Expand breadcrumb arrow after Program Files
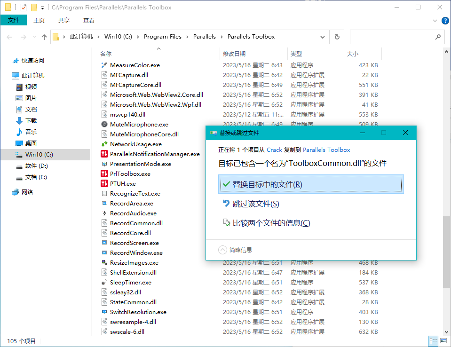Image resolution: width=451 pixels, height=347 pixels. 187,37
